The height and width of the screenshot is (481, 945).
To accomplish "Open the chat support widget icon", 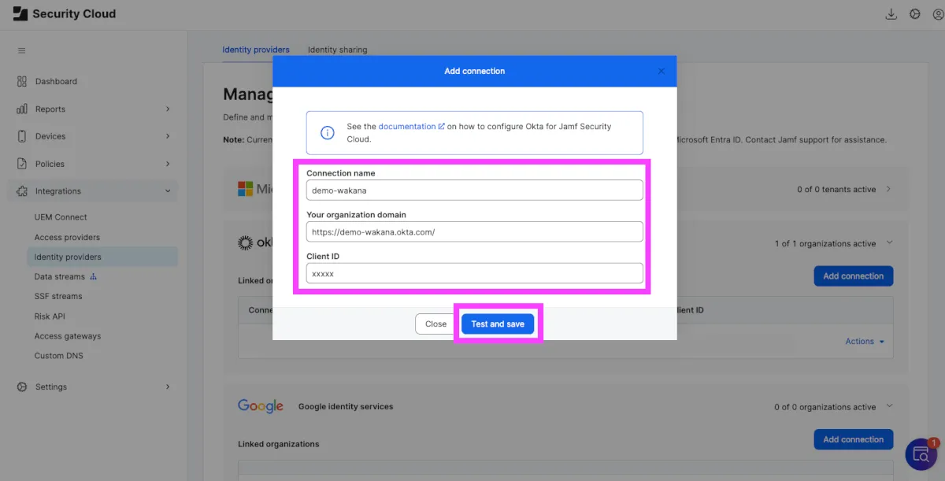I will 920,453.
